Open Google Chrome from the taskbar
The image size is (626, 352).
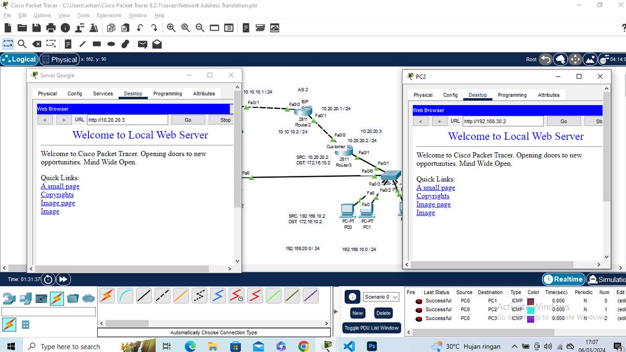[x=304, y=347]
